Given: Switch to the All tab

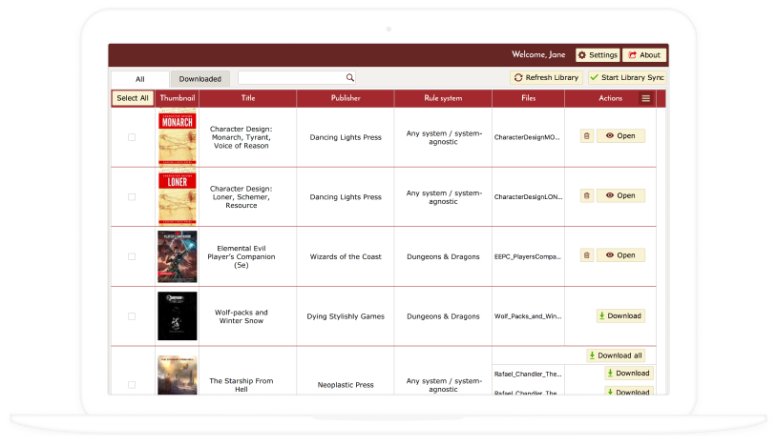Looking at the screenshot, I should (139, 79).
